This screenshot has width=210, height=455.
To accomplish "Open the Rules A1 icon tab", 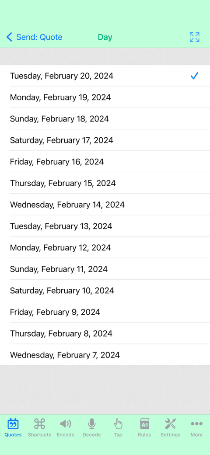I will pyautogui.click(x=144, y=424).
